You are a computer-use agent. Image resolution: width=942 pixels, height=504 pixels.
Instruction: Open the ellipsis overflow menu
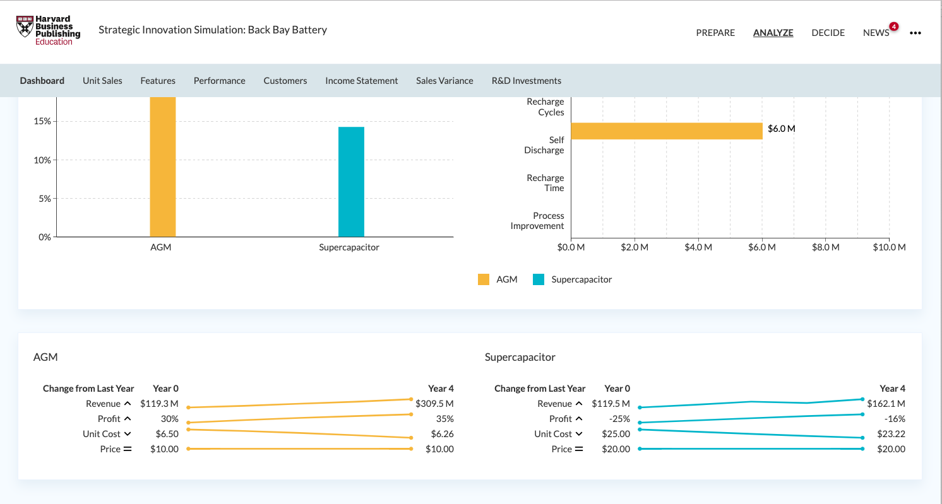[x=915, y=33]
